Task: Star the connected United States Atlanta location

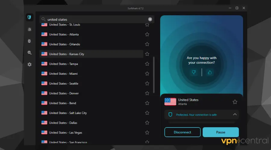Action: click(x=235, y=102)
